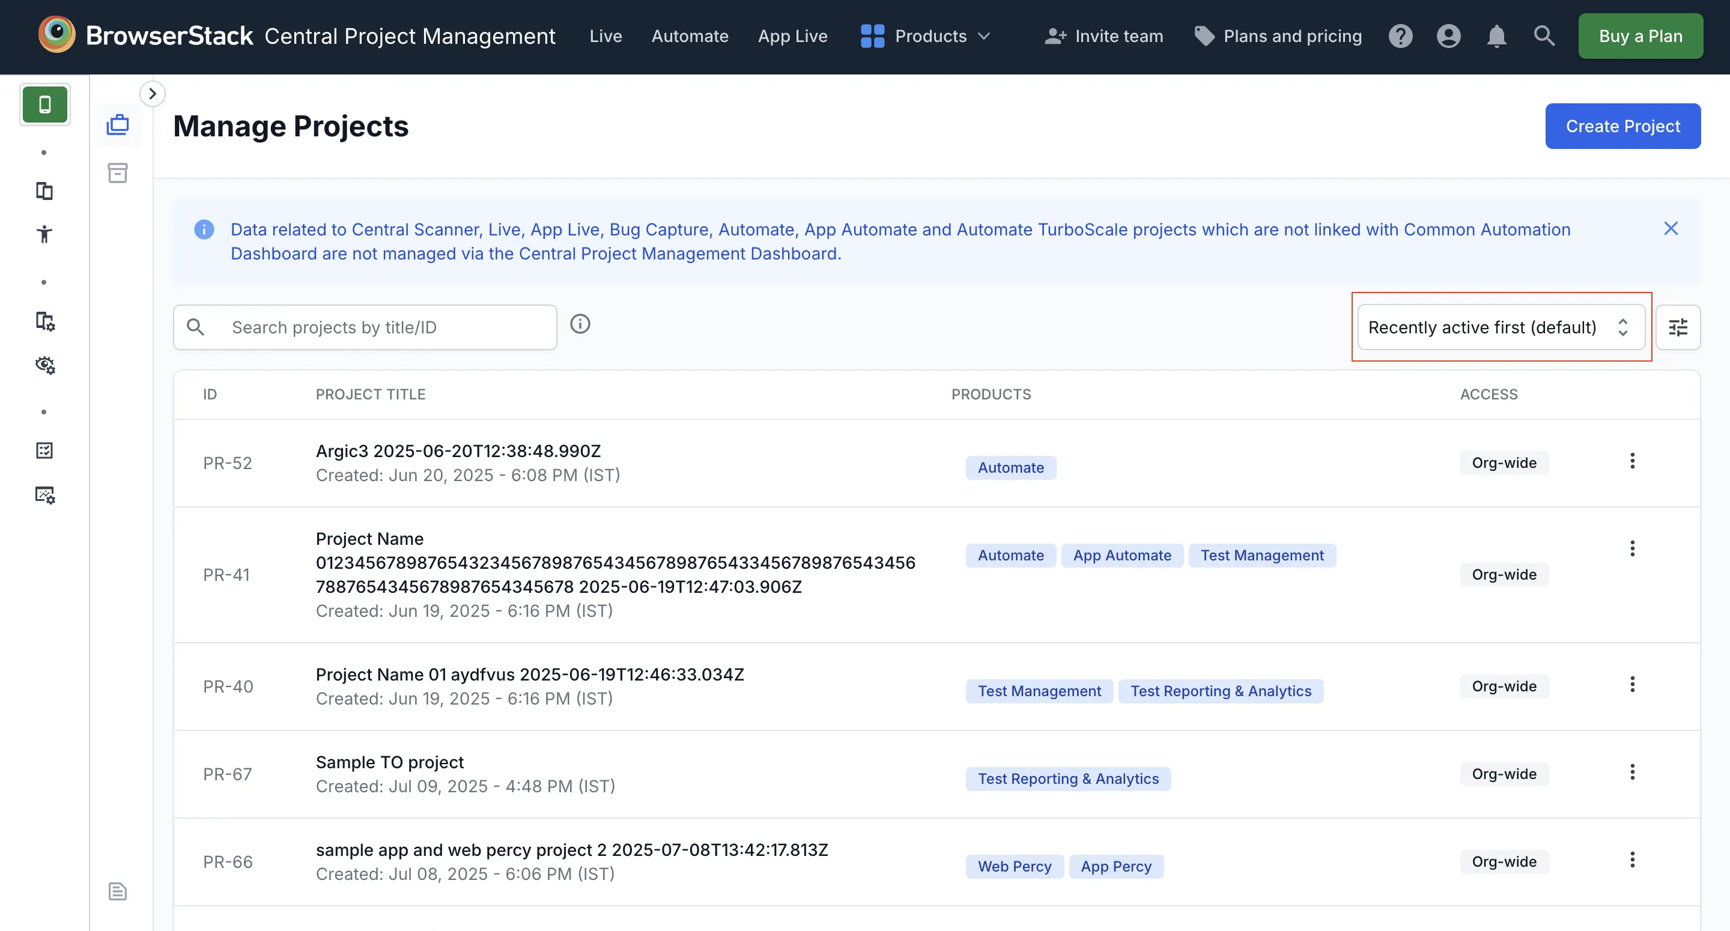This screenshot has width=1730, height=931.
Task: Open project Project Name 01 aydfvus
Action: click(529, 675)
